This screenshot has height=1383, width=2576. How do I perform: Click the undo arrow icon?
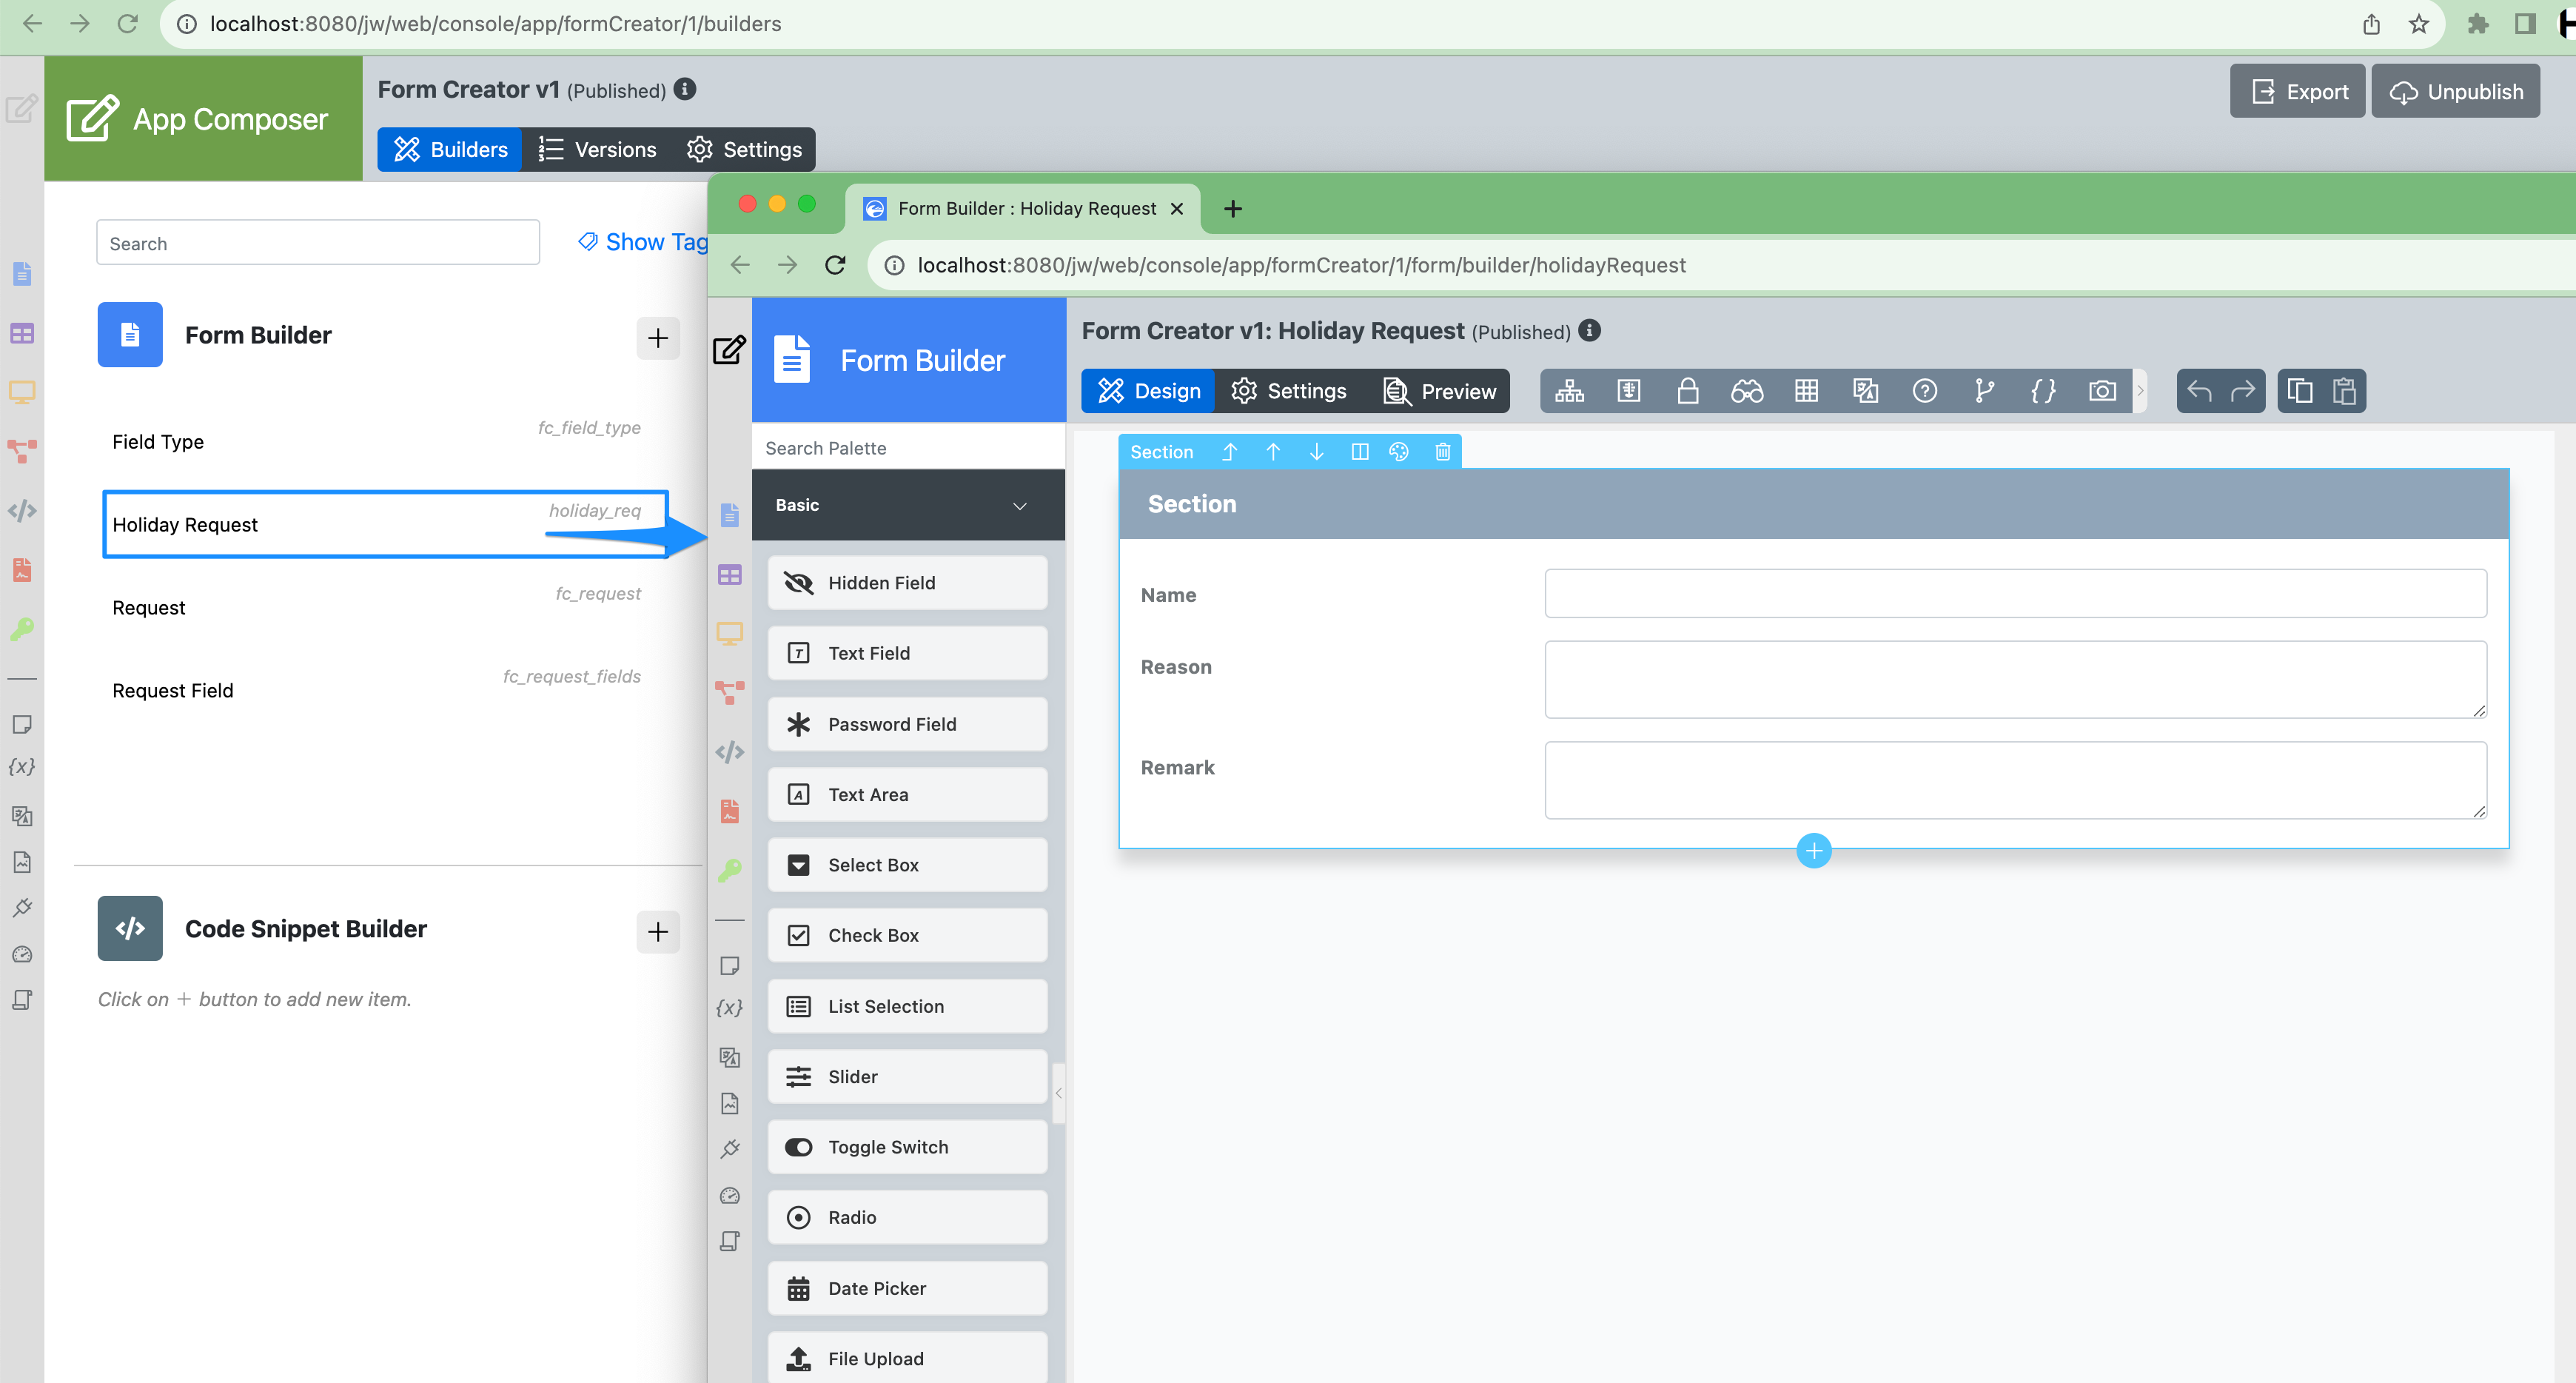tap(2199, 391)
